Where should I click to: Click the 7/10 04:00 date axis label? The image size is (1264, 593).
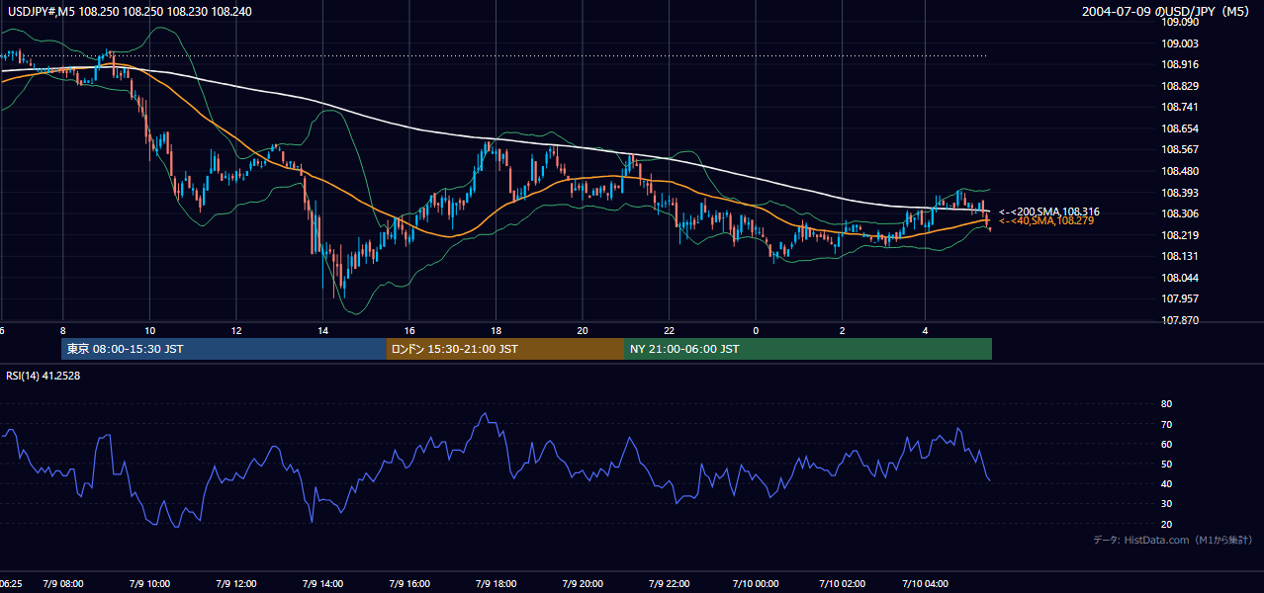[926, 584]
